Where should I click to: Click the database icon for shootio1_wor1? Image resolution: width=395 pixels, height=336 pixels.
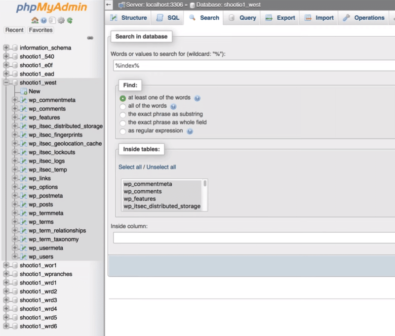15,265
